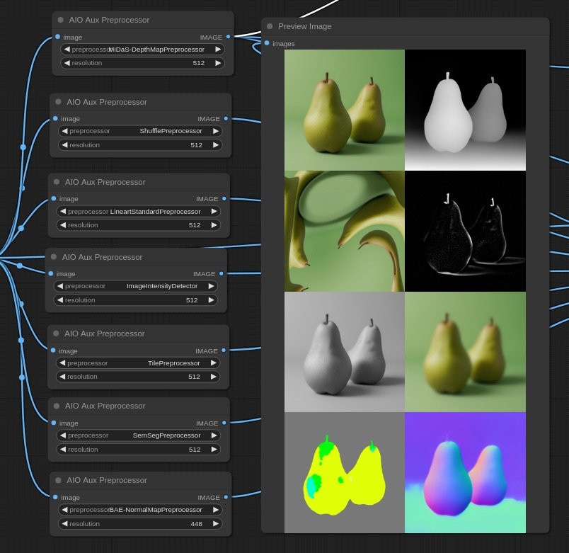Click the purple normal map preview thumbnail
Viewport: 569px width, 553px height.
pos(465,472)
